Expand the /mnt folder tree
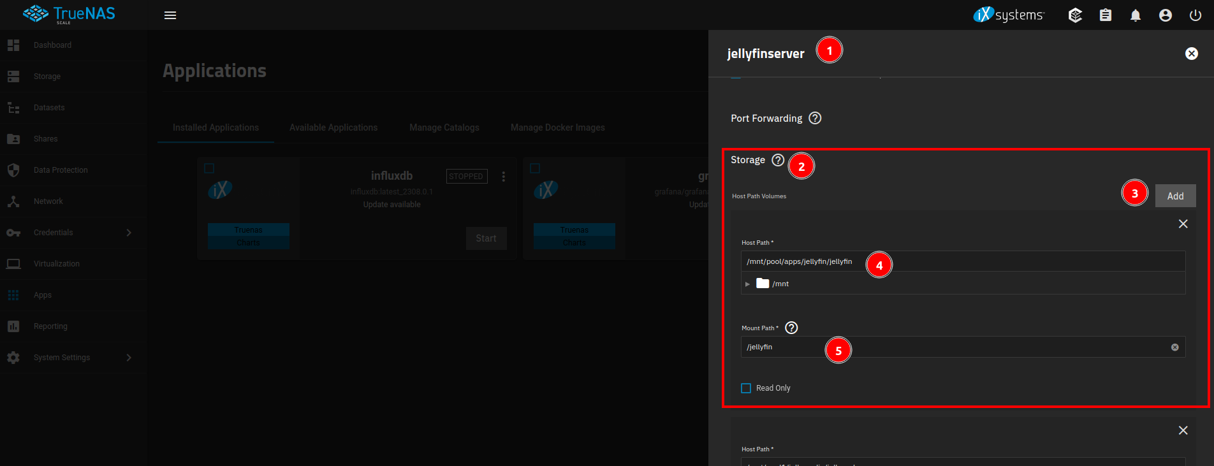1214x466 pixels. click(x=747, y=284)
